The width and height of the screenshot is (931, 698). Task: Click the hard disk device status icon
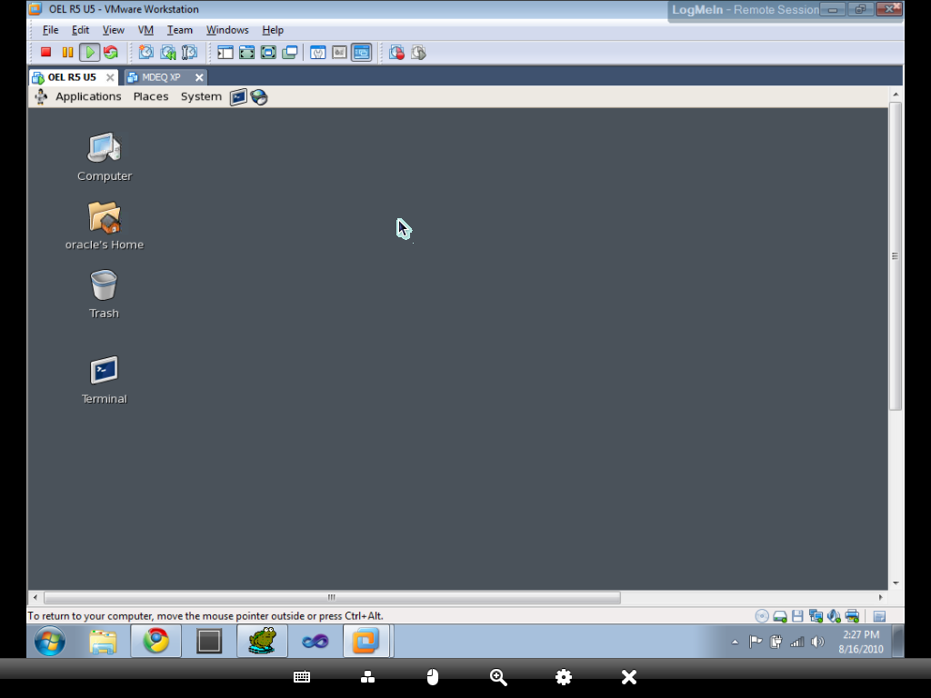tap(779, 616)
